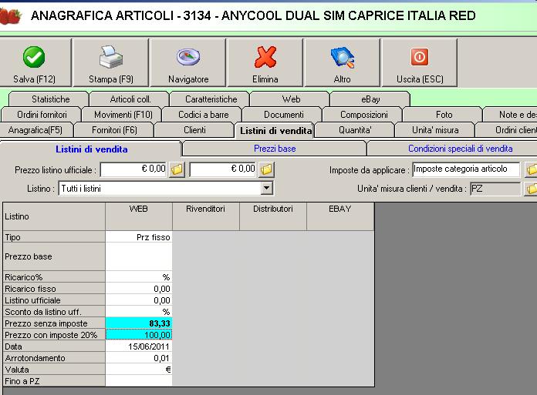Select the Listini di vendita main tab

point(275,131)
